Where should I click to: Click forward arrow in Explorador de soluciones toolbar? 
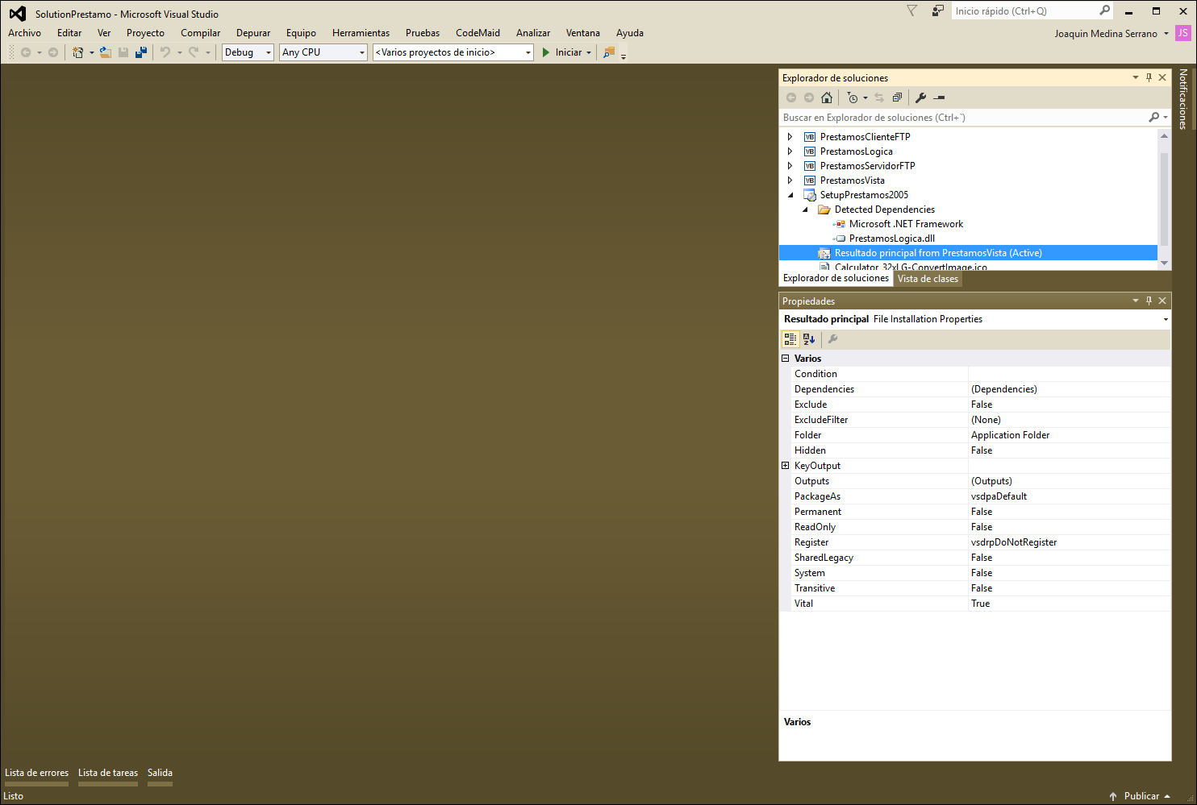pos(809,98)
